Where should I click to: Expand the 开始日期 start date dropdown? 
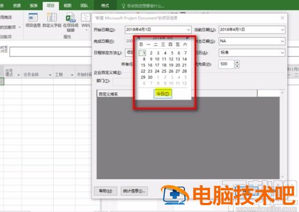coord(188,30)
